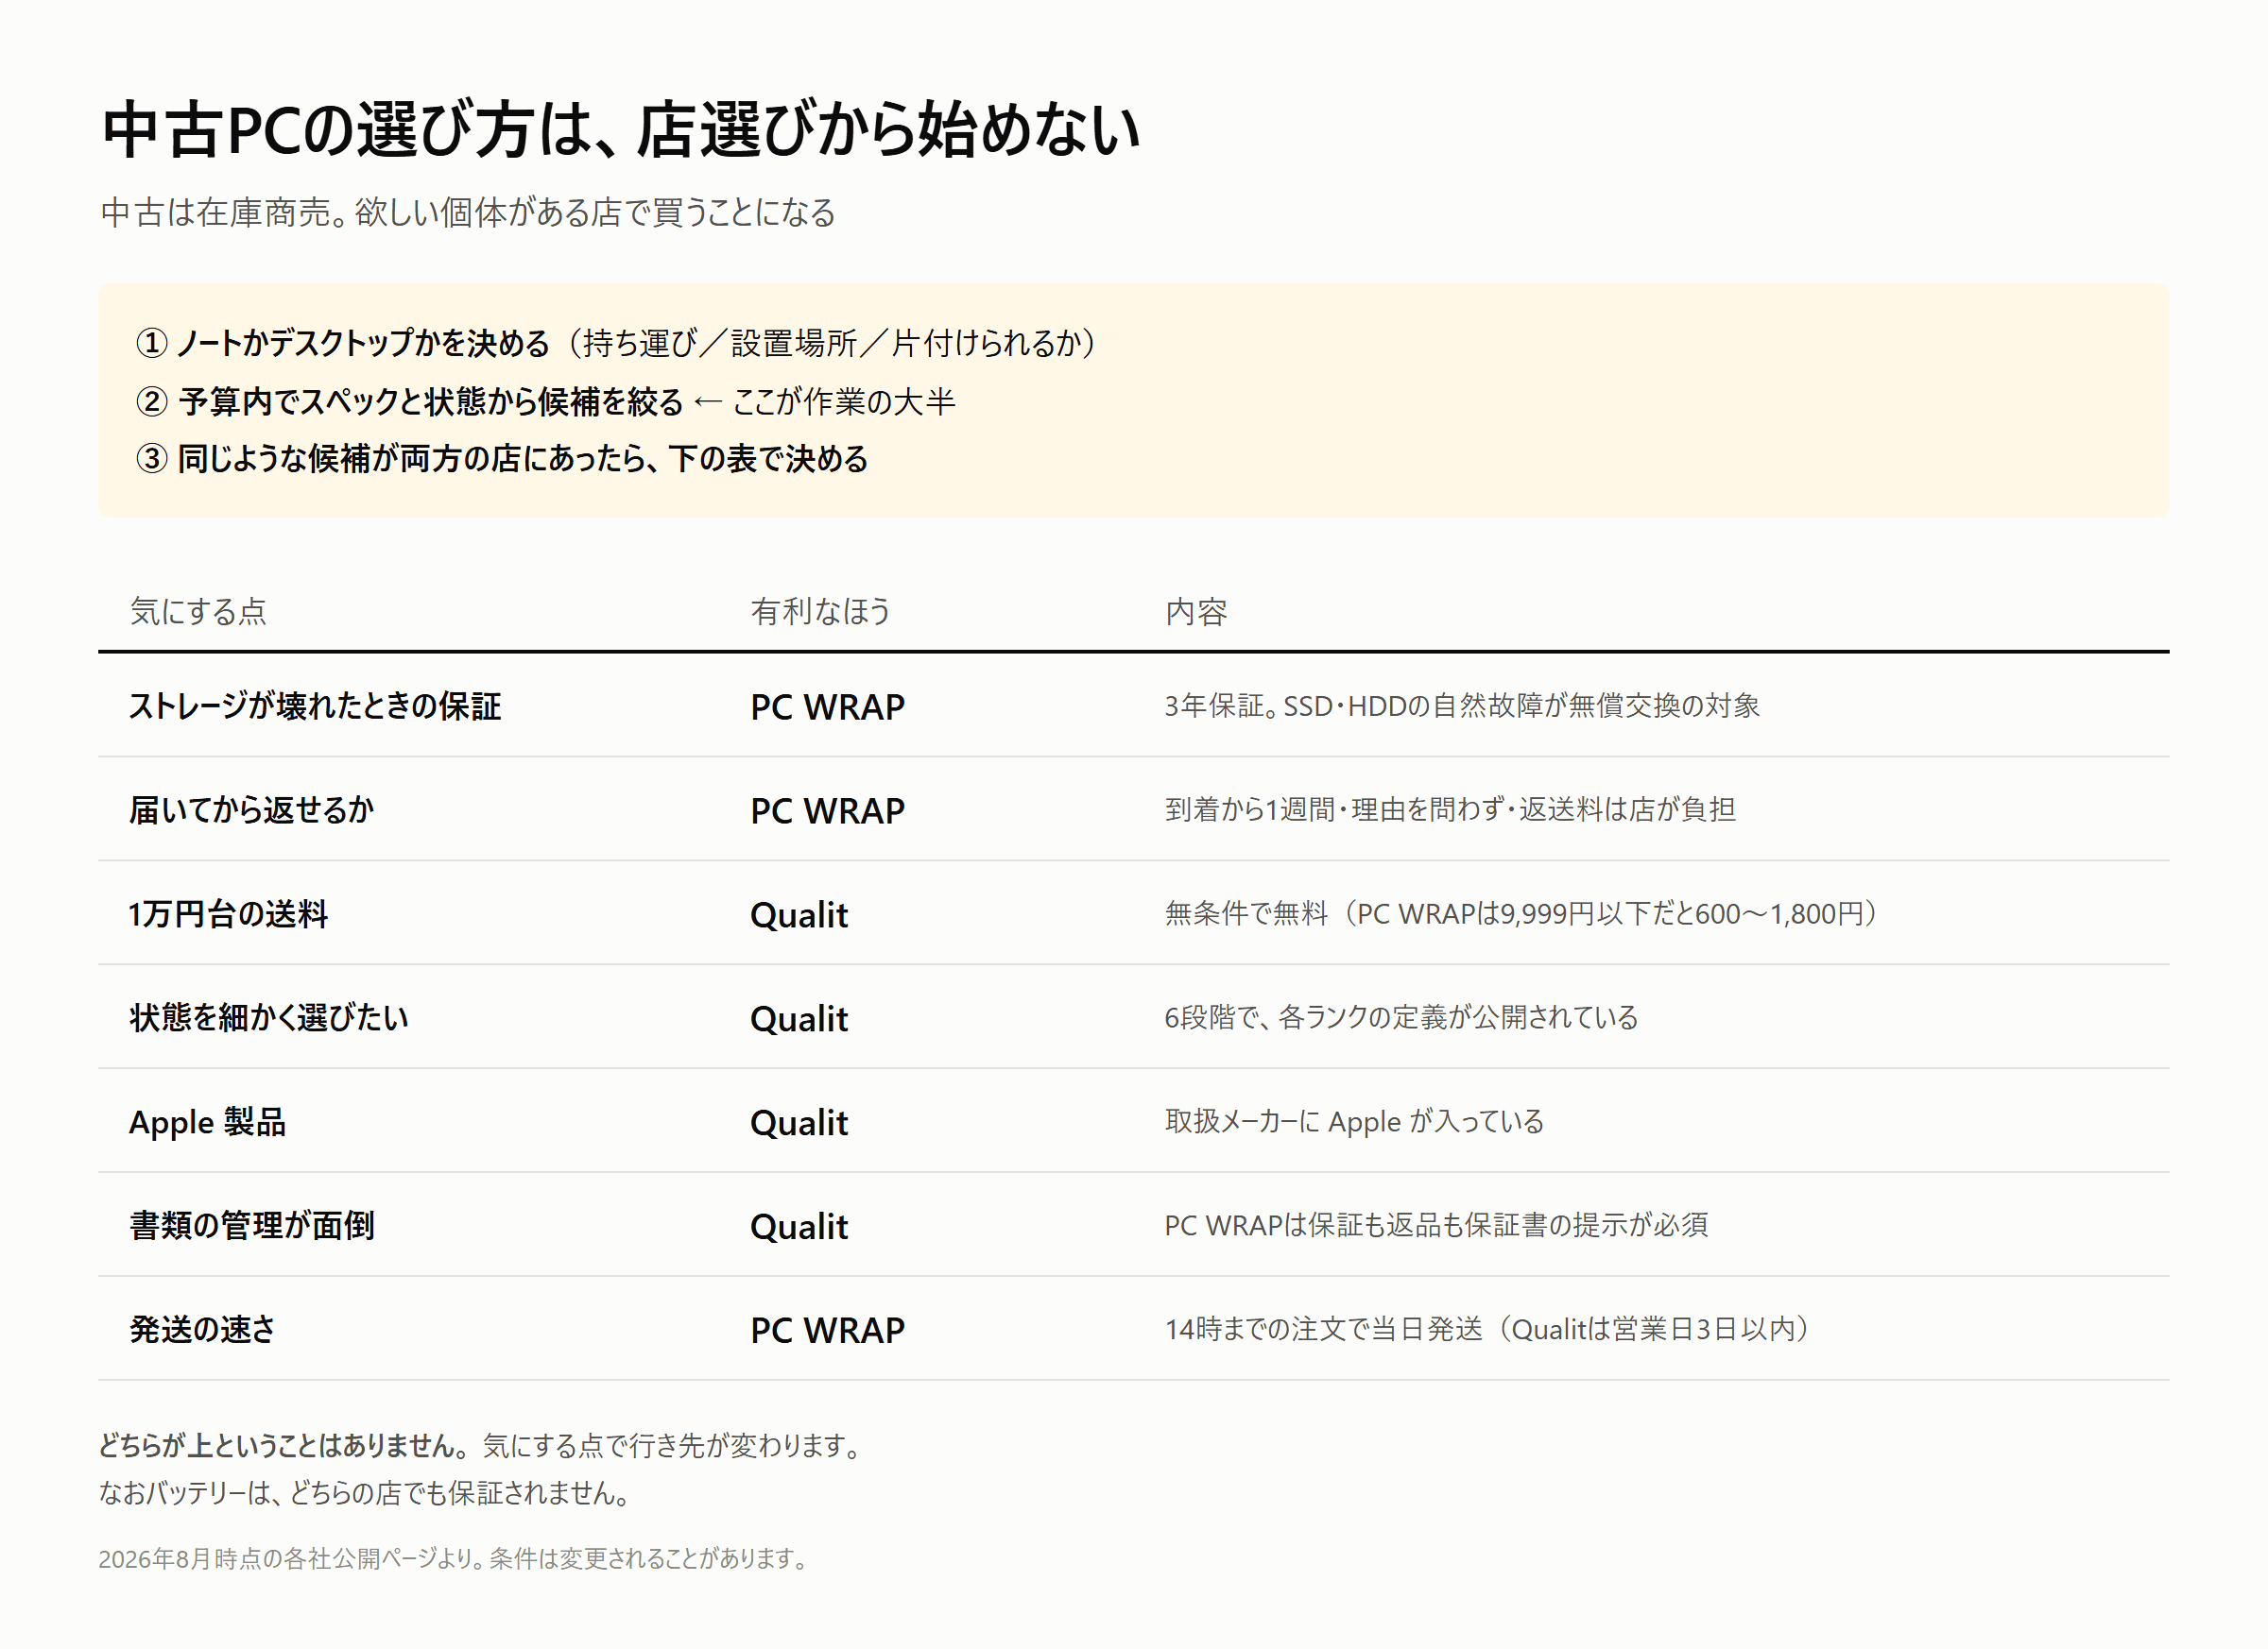Image resolution: width=2268 pixels, height=1649 pixels.
Task: Click the heading '中古PCの選び方は、店選びから始めない'
Action: point(620,130)
